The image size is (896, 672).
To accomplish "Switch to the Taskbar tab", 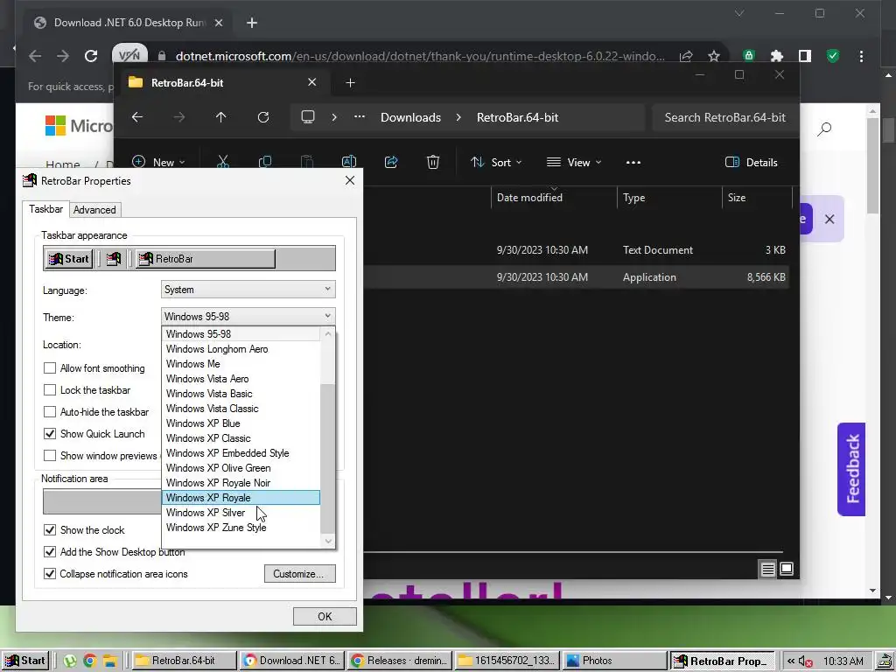I will [x=45, y=209].
